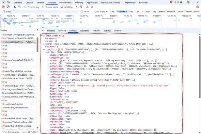Click the record network log button
The image size is (201, 134).
(3, 7)
